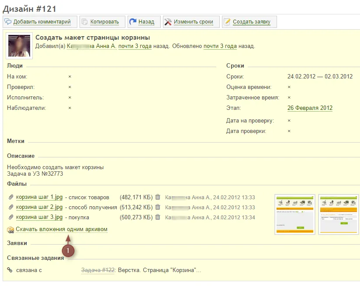
Task: Click file note способ получения
Action: coord(93,208)
